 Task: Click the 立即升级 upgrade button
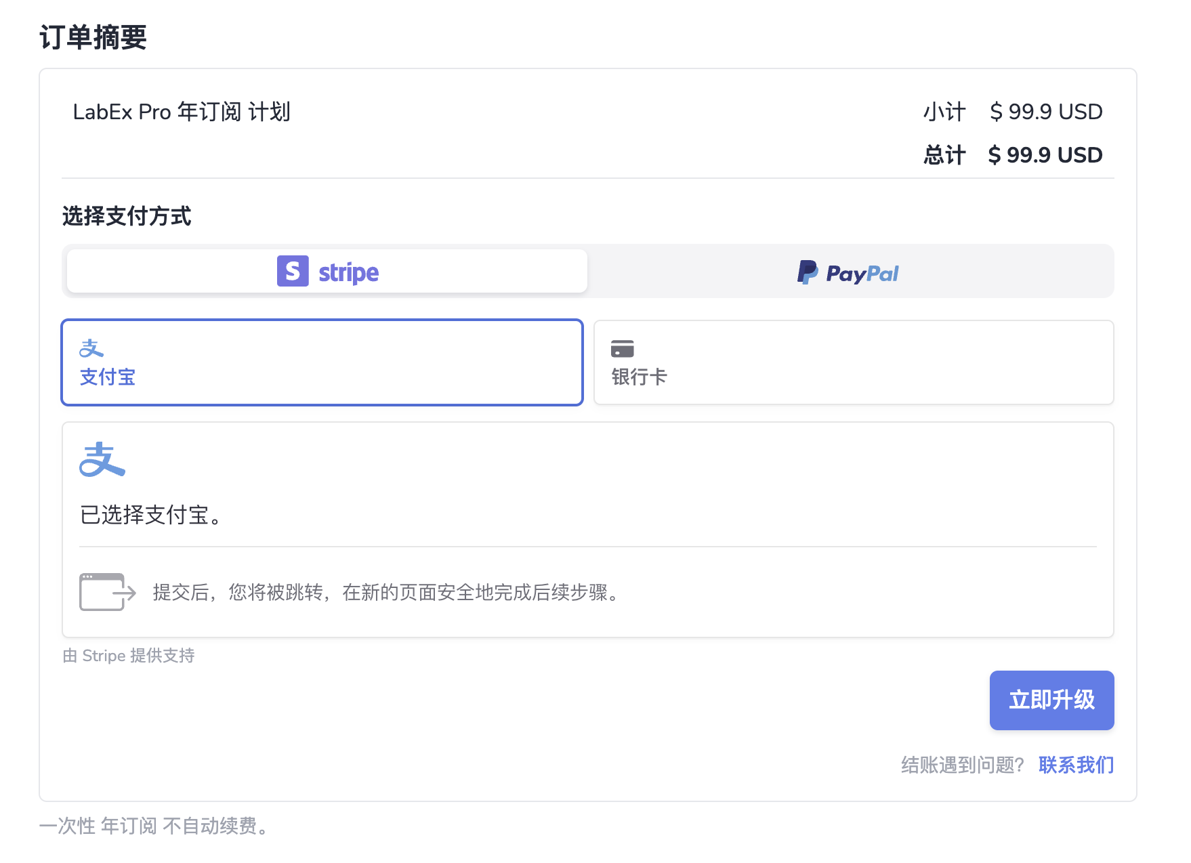point(1051,700)
